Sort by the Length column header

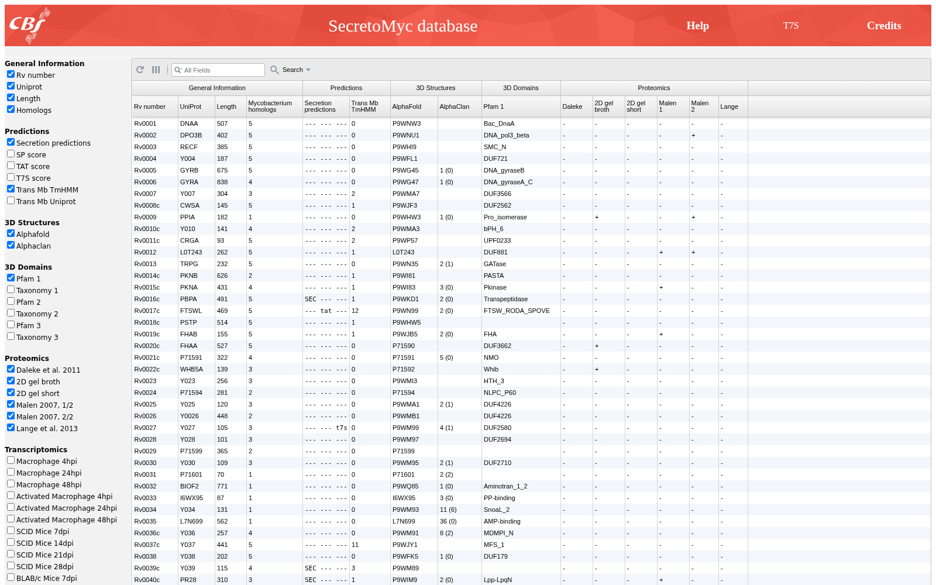tap(230, 106)
